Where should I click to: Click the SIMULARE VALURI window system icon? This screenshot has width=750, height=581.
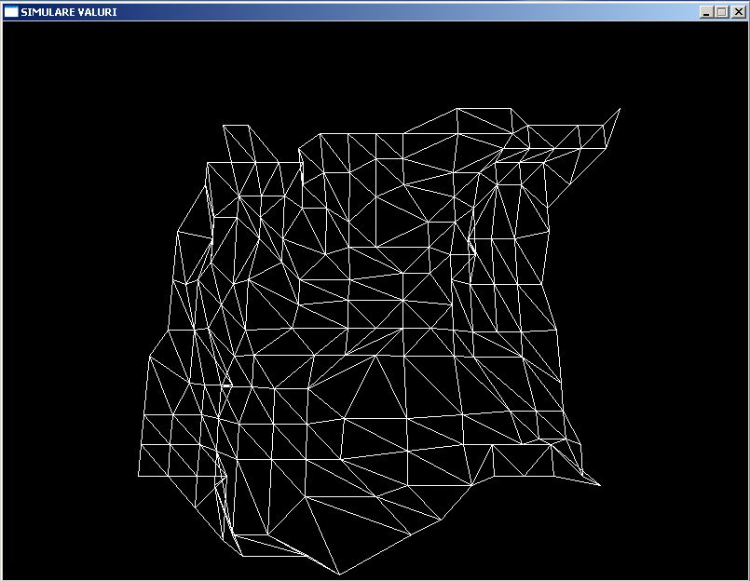point(11,12)
